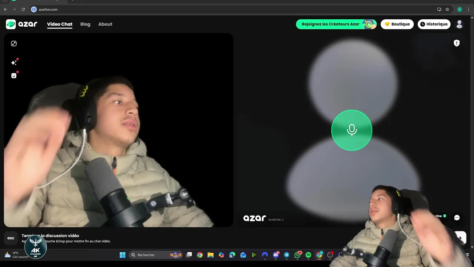474x267 pixels.
Task: Open Copilot from the taskbar
Action: (x=221, y=255)
